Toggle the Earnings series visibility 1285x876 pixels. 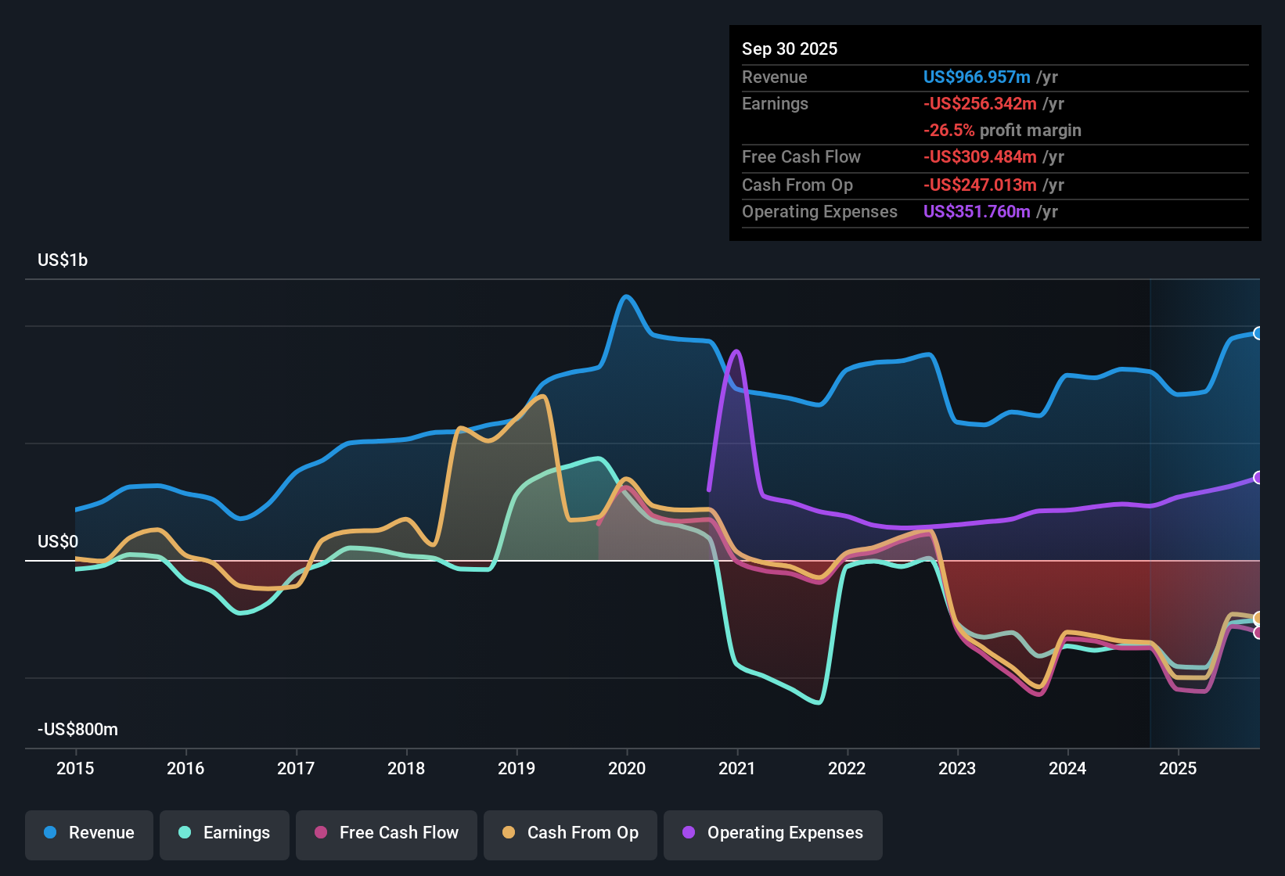224,833
